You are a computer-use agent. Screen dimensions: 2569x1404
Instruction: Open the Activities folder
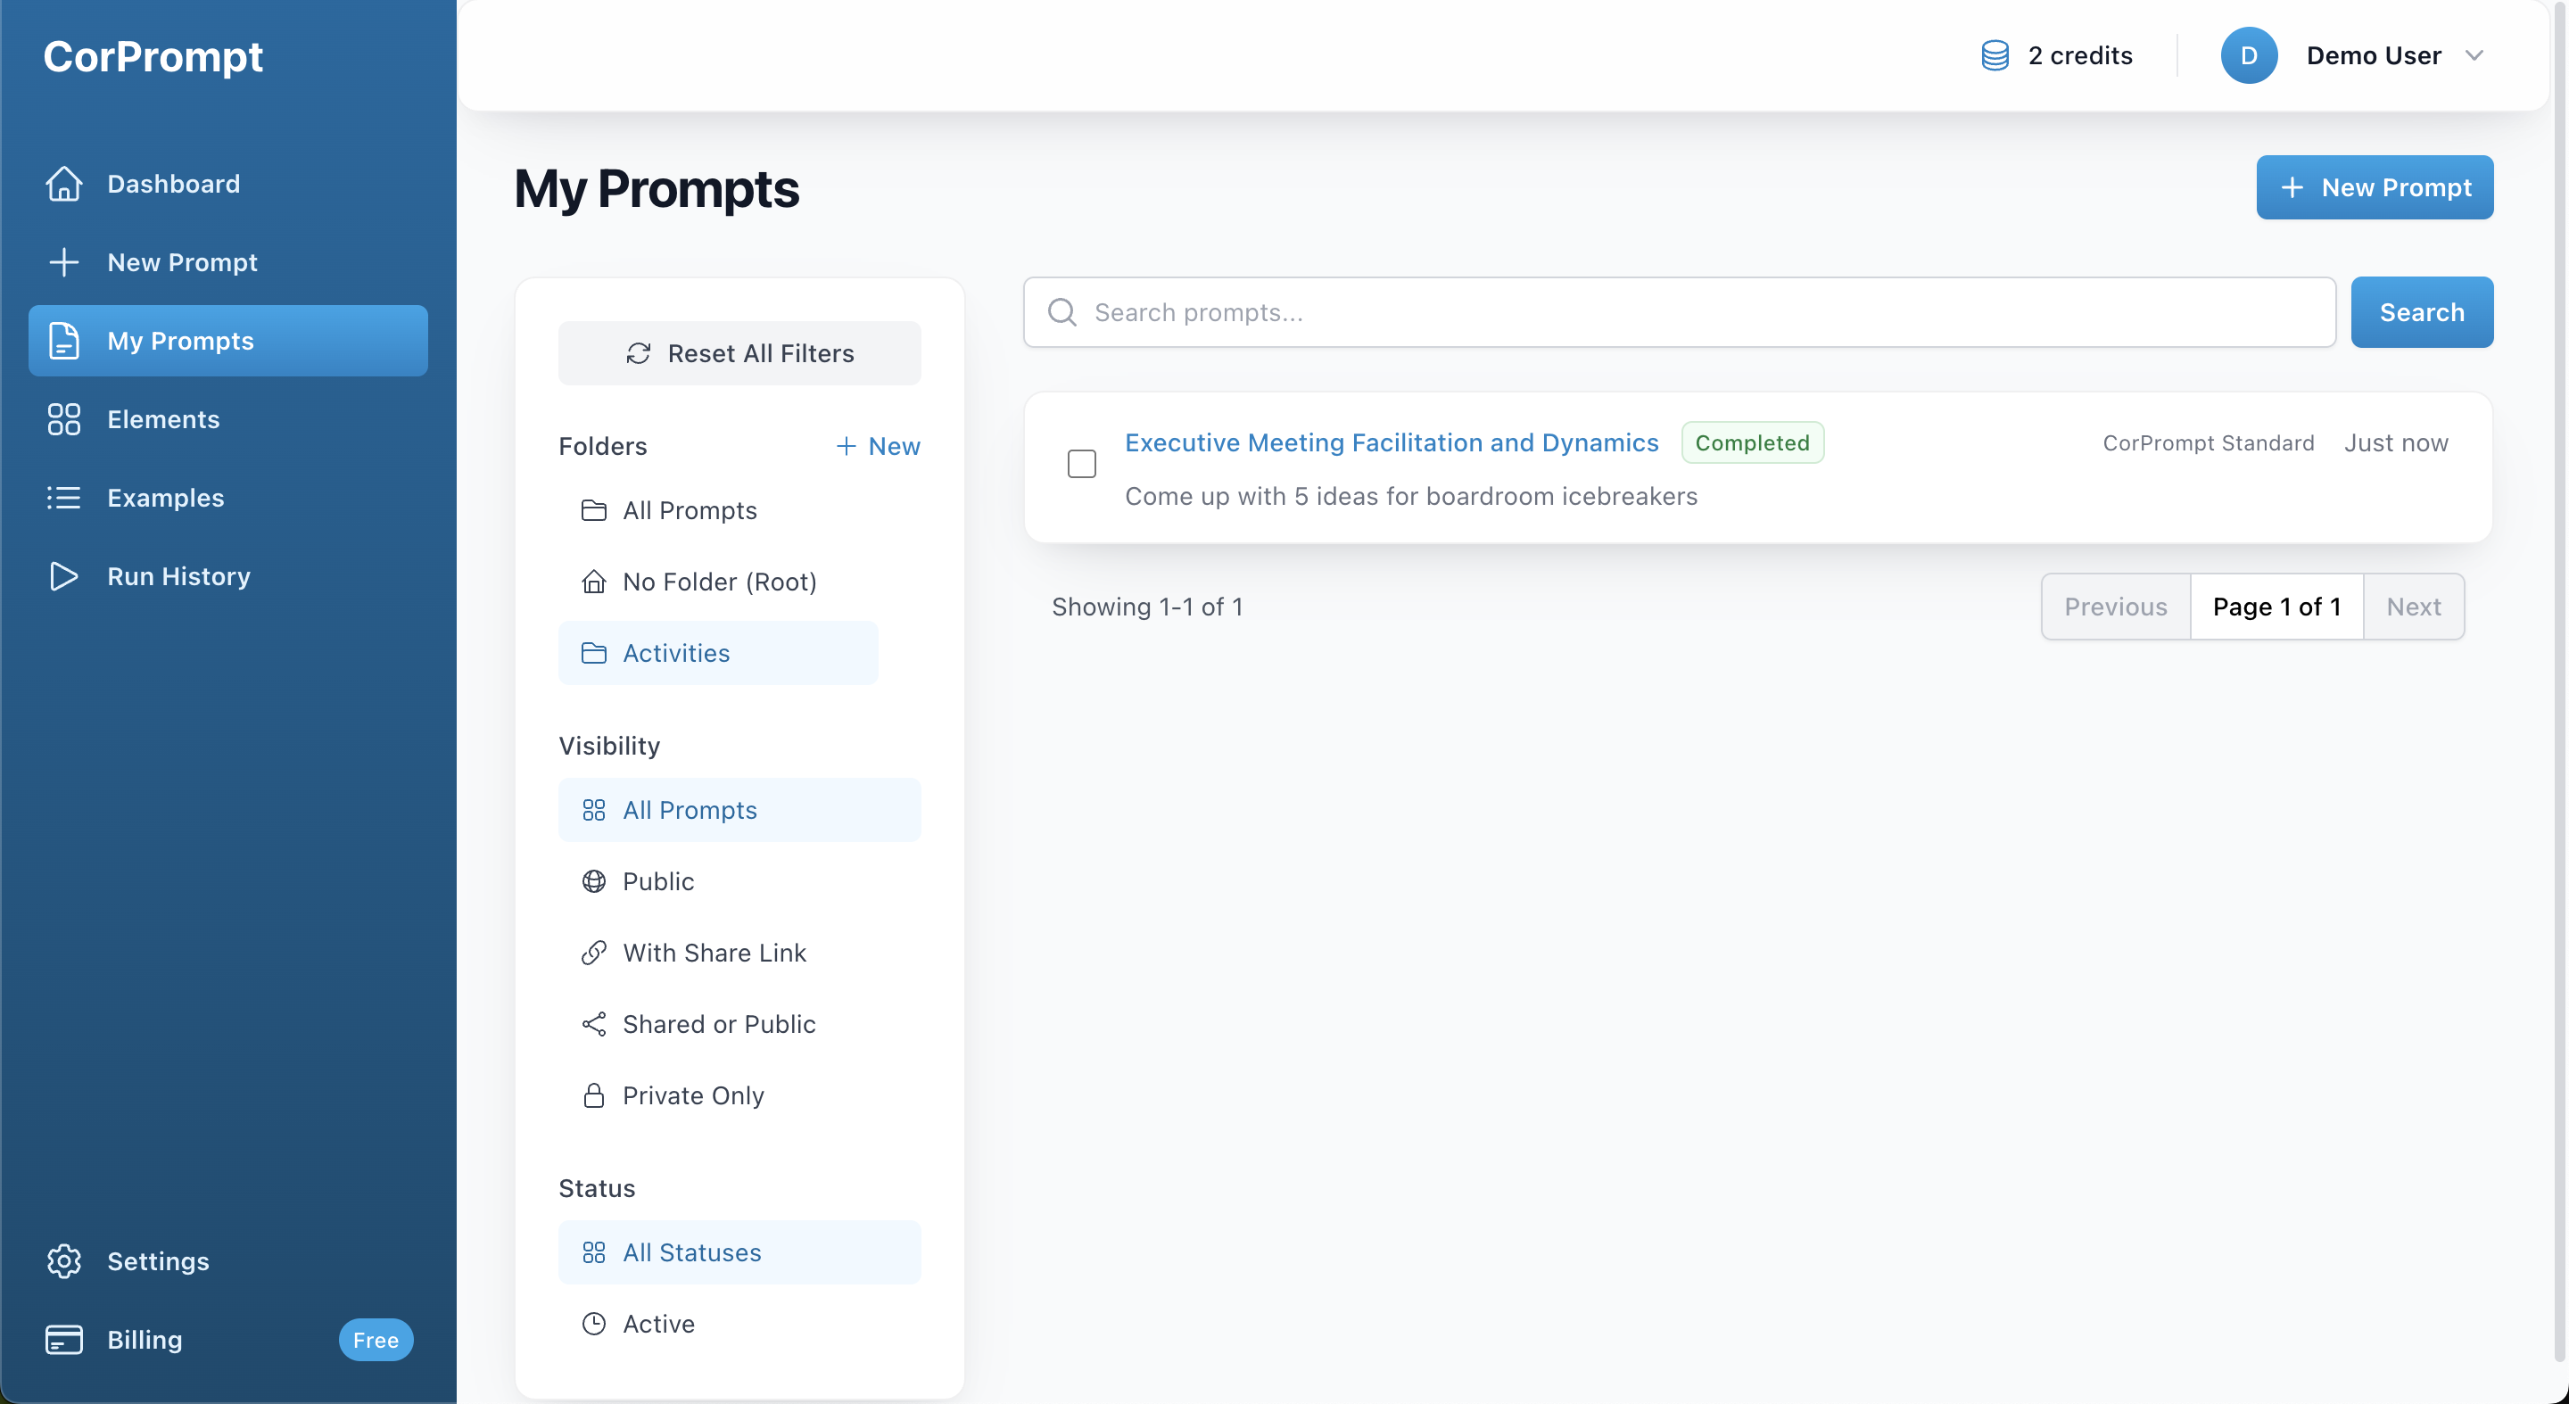[x=675, y=653]
